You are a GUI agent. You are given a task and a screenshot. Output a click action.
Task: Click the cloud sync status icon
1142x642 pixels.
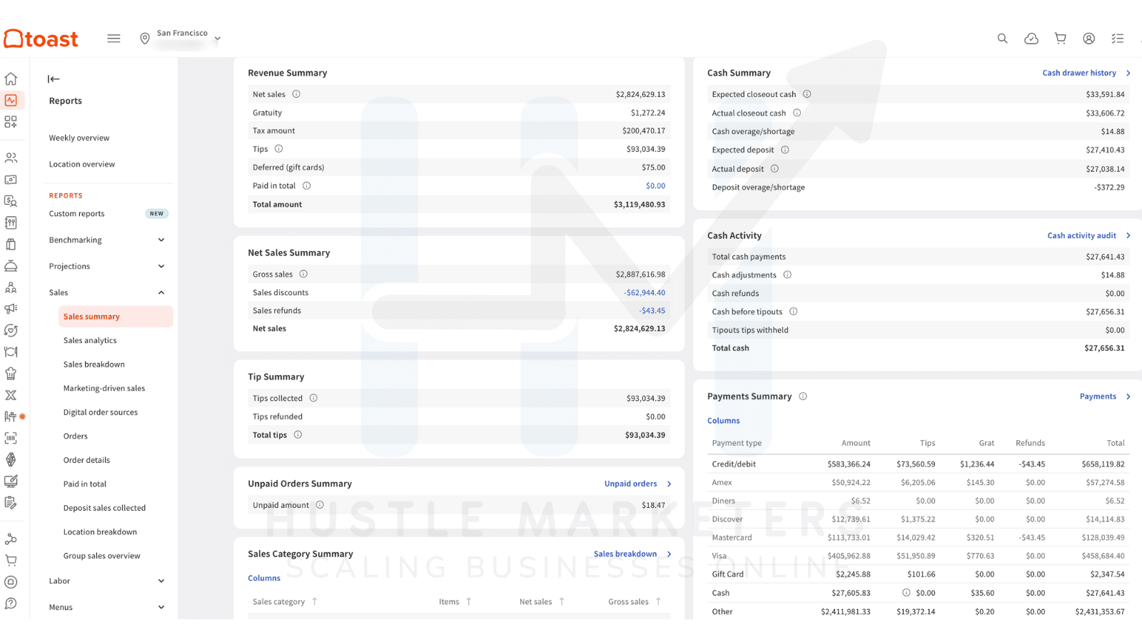click(1031, 39)
